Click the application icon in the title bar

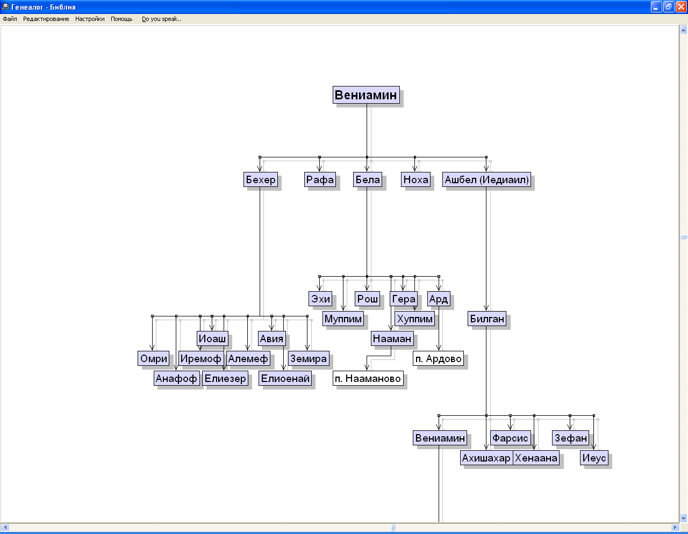click(6, 6)
